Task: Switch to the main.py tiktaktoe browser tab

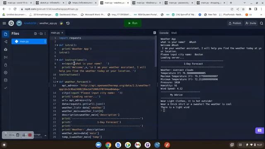Action: click(x=147, y=3)
